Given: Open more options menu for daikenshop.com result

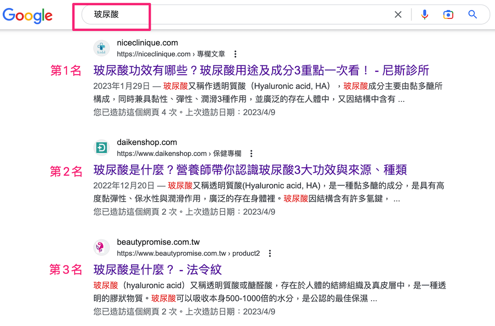Looking at the screenshot, I should (x=251, y=154).
